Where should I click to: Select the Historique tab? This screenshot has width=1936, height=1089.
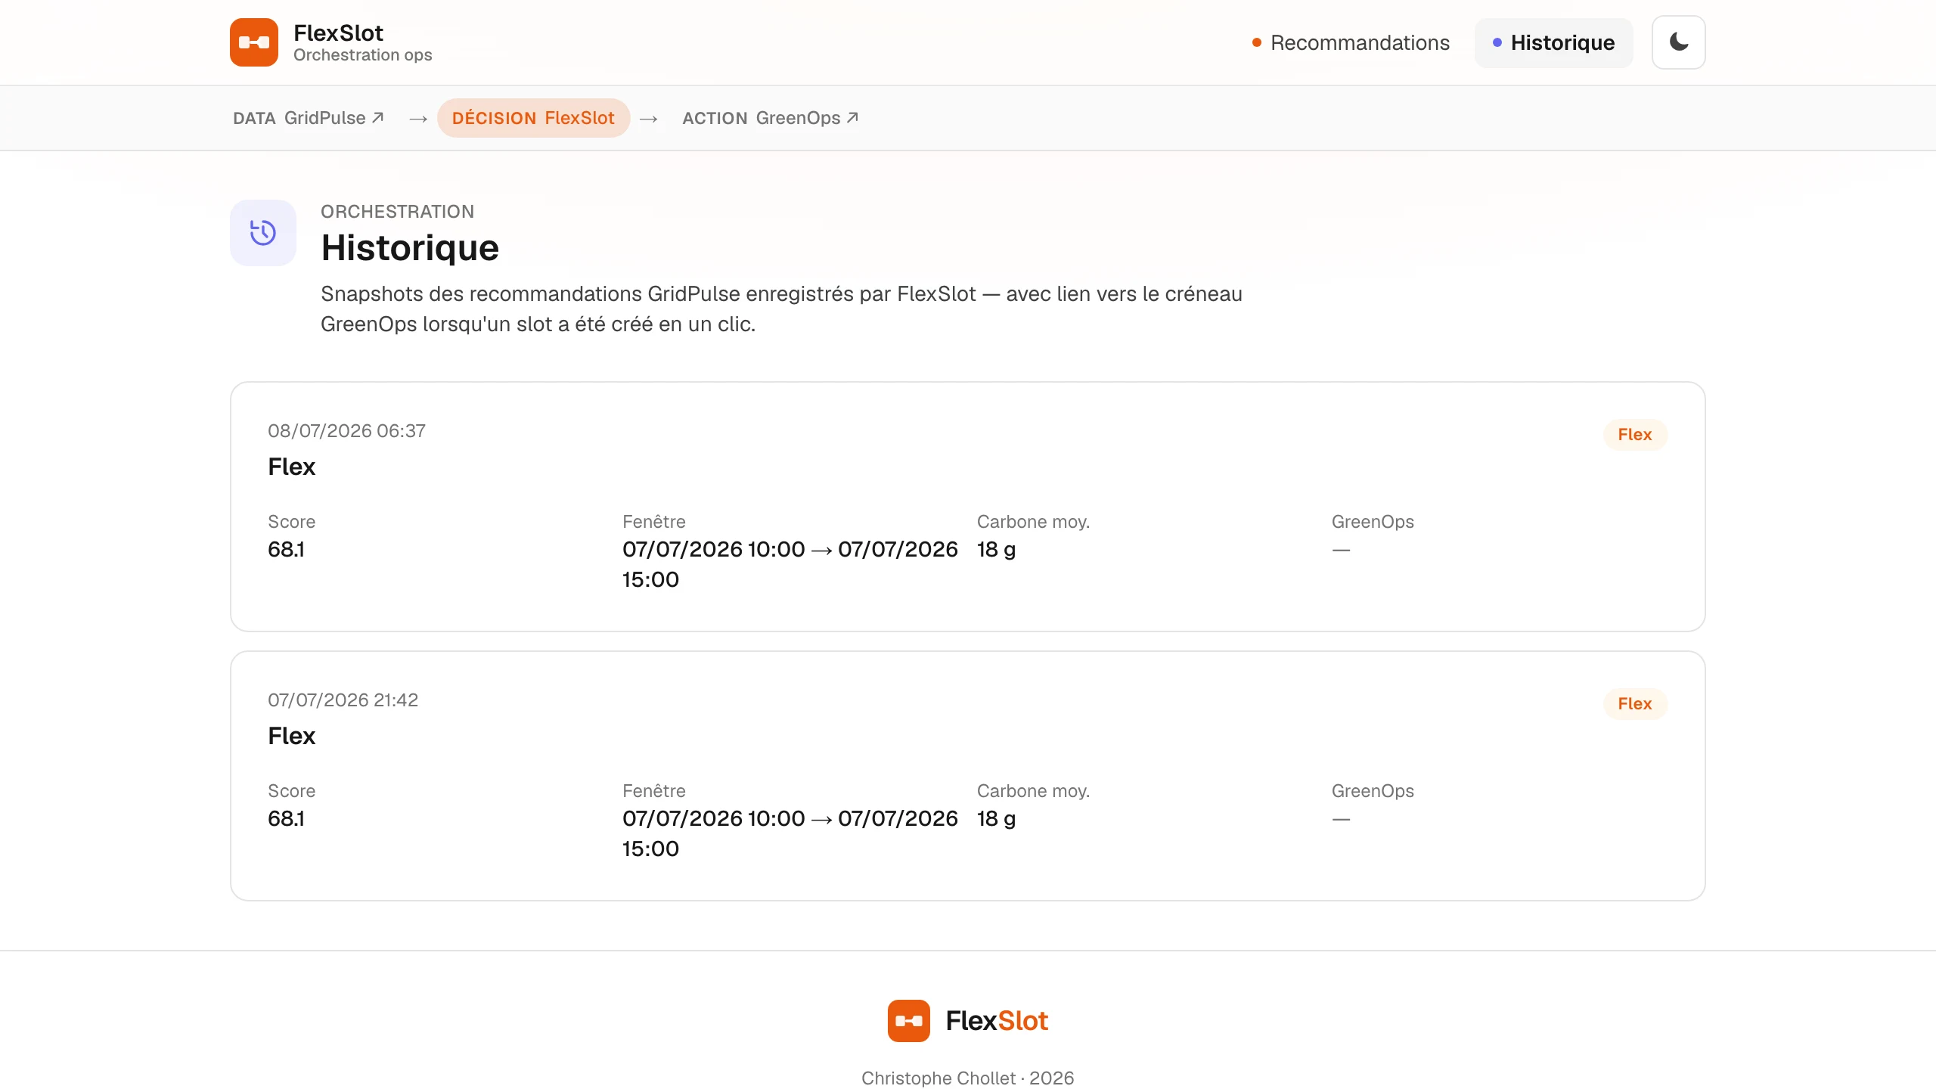click(x=1553, y=42)
